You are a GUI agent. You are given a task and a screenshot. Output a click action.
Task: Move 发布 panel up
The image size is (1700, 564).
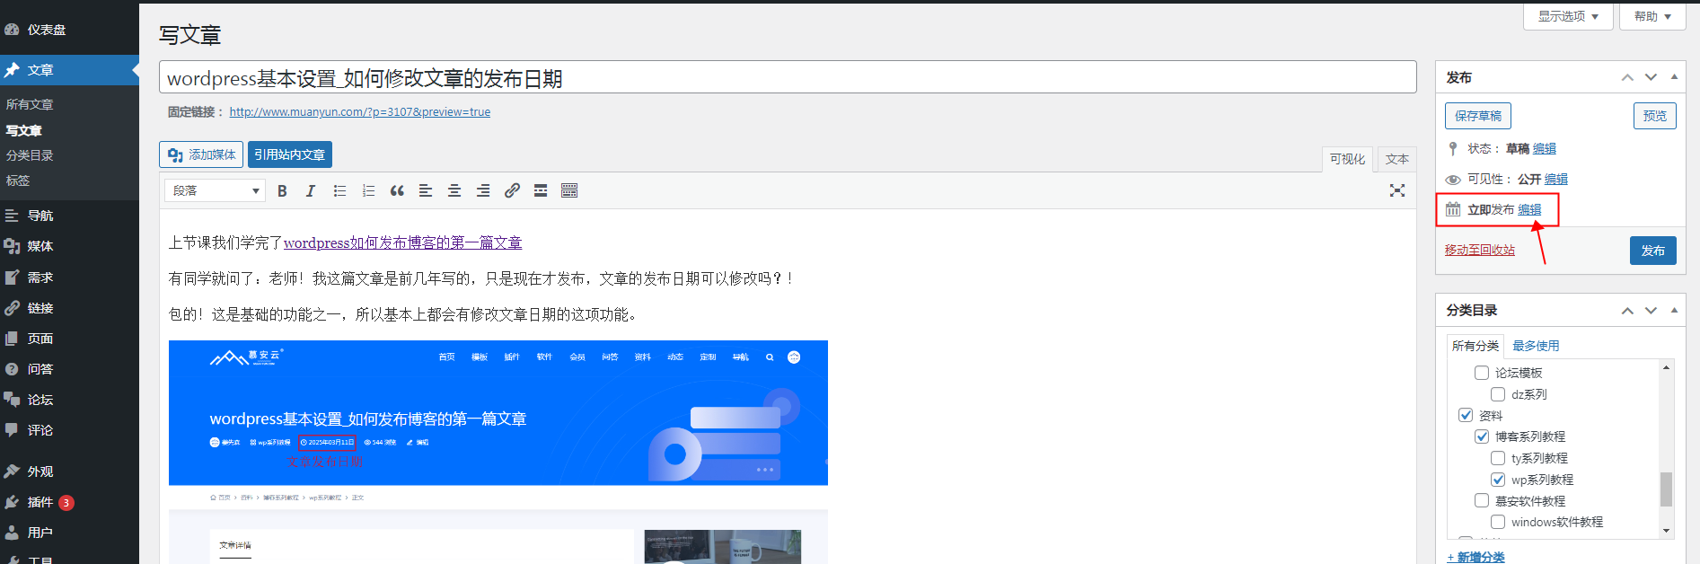1627,77
